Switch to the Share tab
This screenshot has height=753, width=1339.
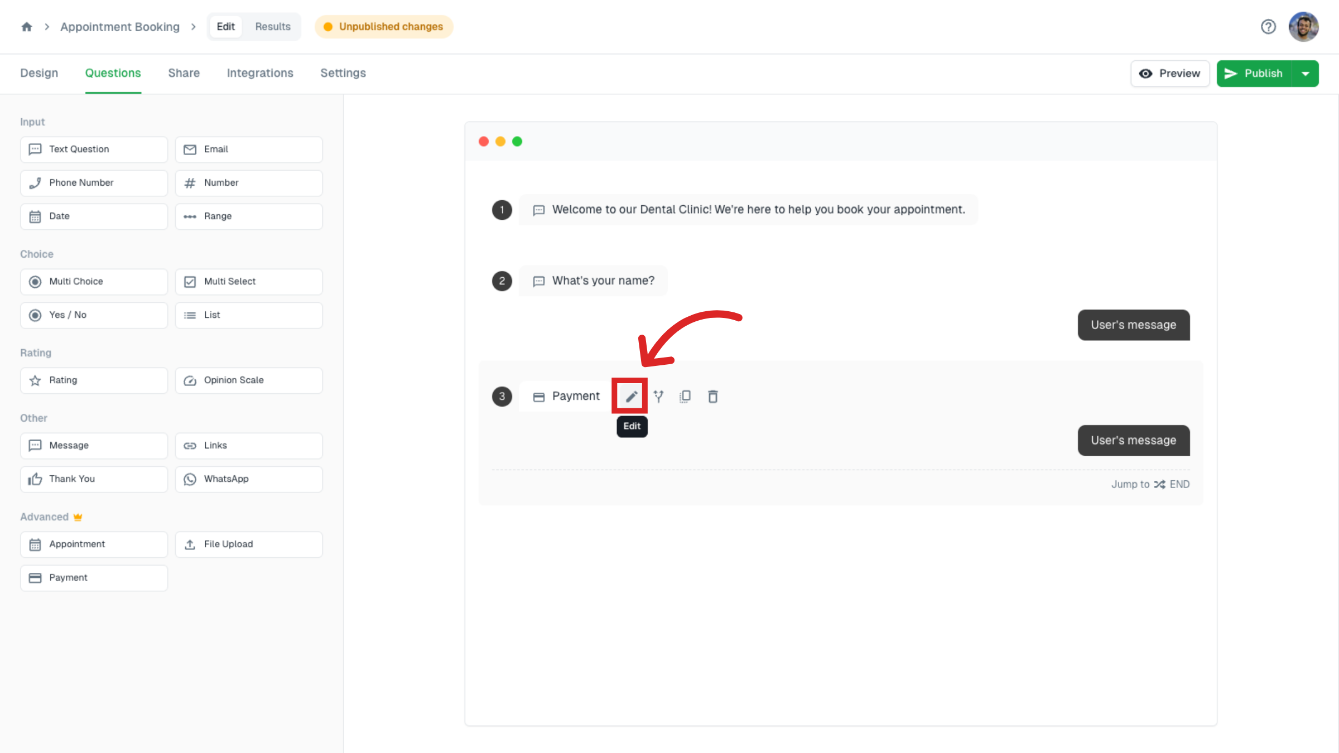[x=184, y=73]
